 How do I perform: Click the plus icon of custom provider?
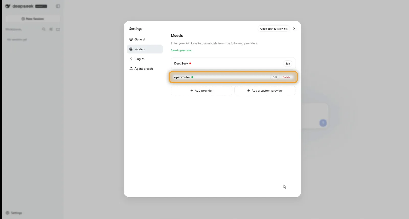(x=249, y=91)
